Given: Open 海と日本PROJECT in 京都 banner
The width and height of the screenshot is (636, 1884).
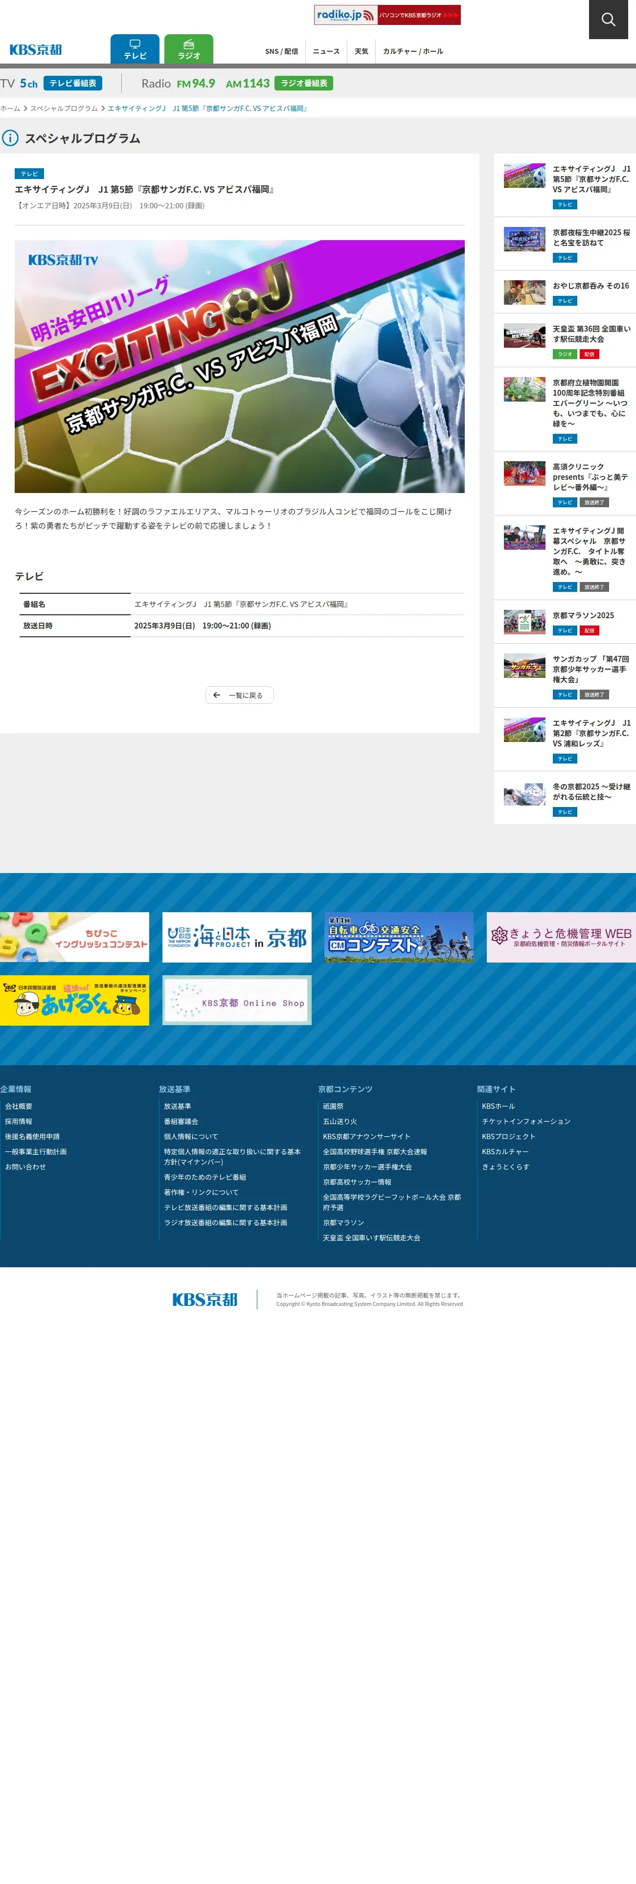Looking at the screenshot, I should pos(237,937).
